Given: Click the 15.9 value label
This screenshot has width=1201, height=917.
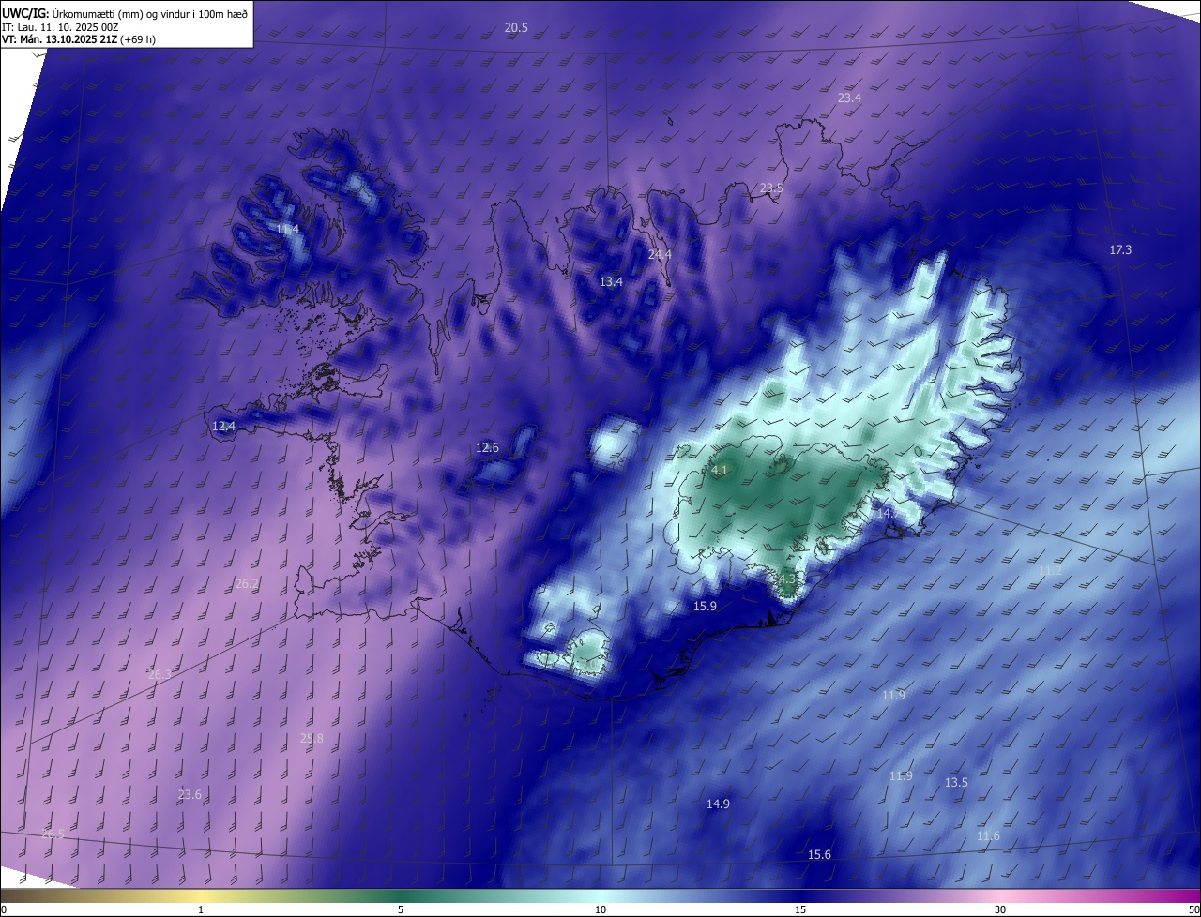Looking at the screenshot, I should (x=705, y=607).
